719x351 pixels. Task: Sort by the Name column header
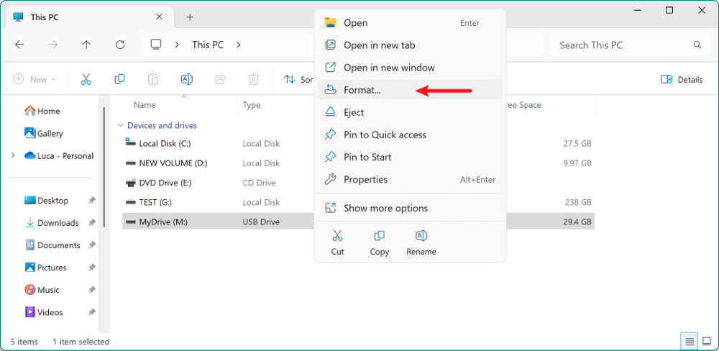(x=145, y=105)
